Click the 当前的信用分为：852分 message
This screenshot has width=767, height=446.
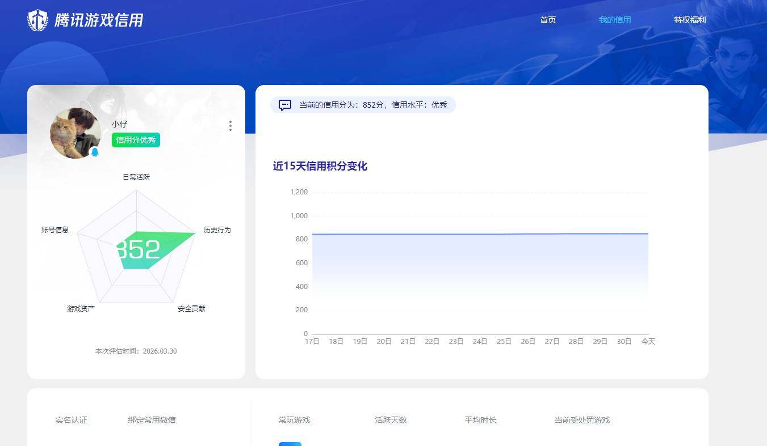click(x=363, y=105)
